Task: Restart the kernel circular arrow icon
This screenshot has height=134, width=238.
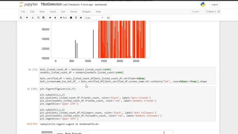Action: (76, 17)
